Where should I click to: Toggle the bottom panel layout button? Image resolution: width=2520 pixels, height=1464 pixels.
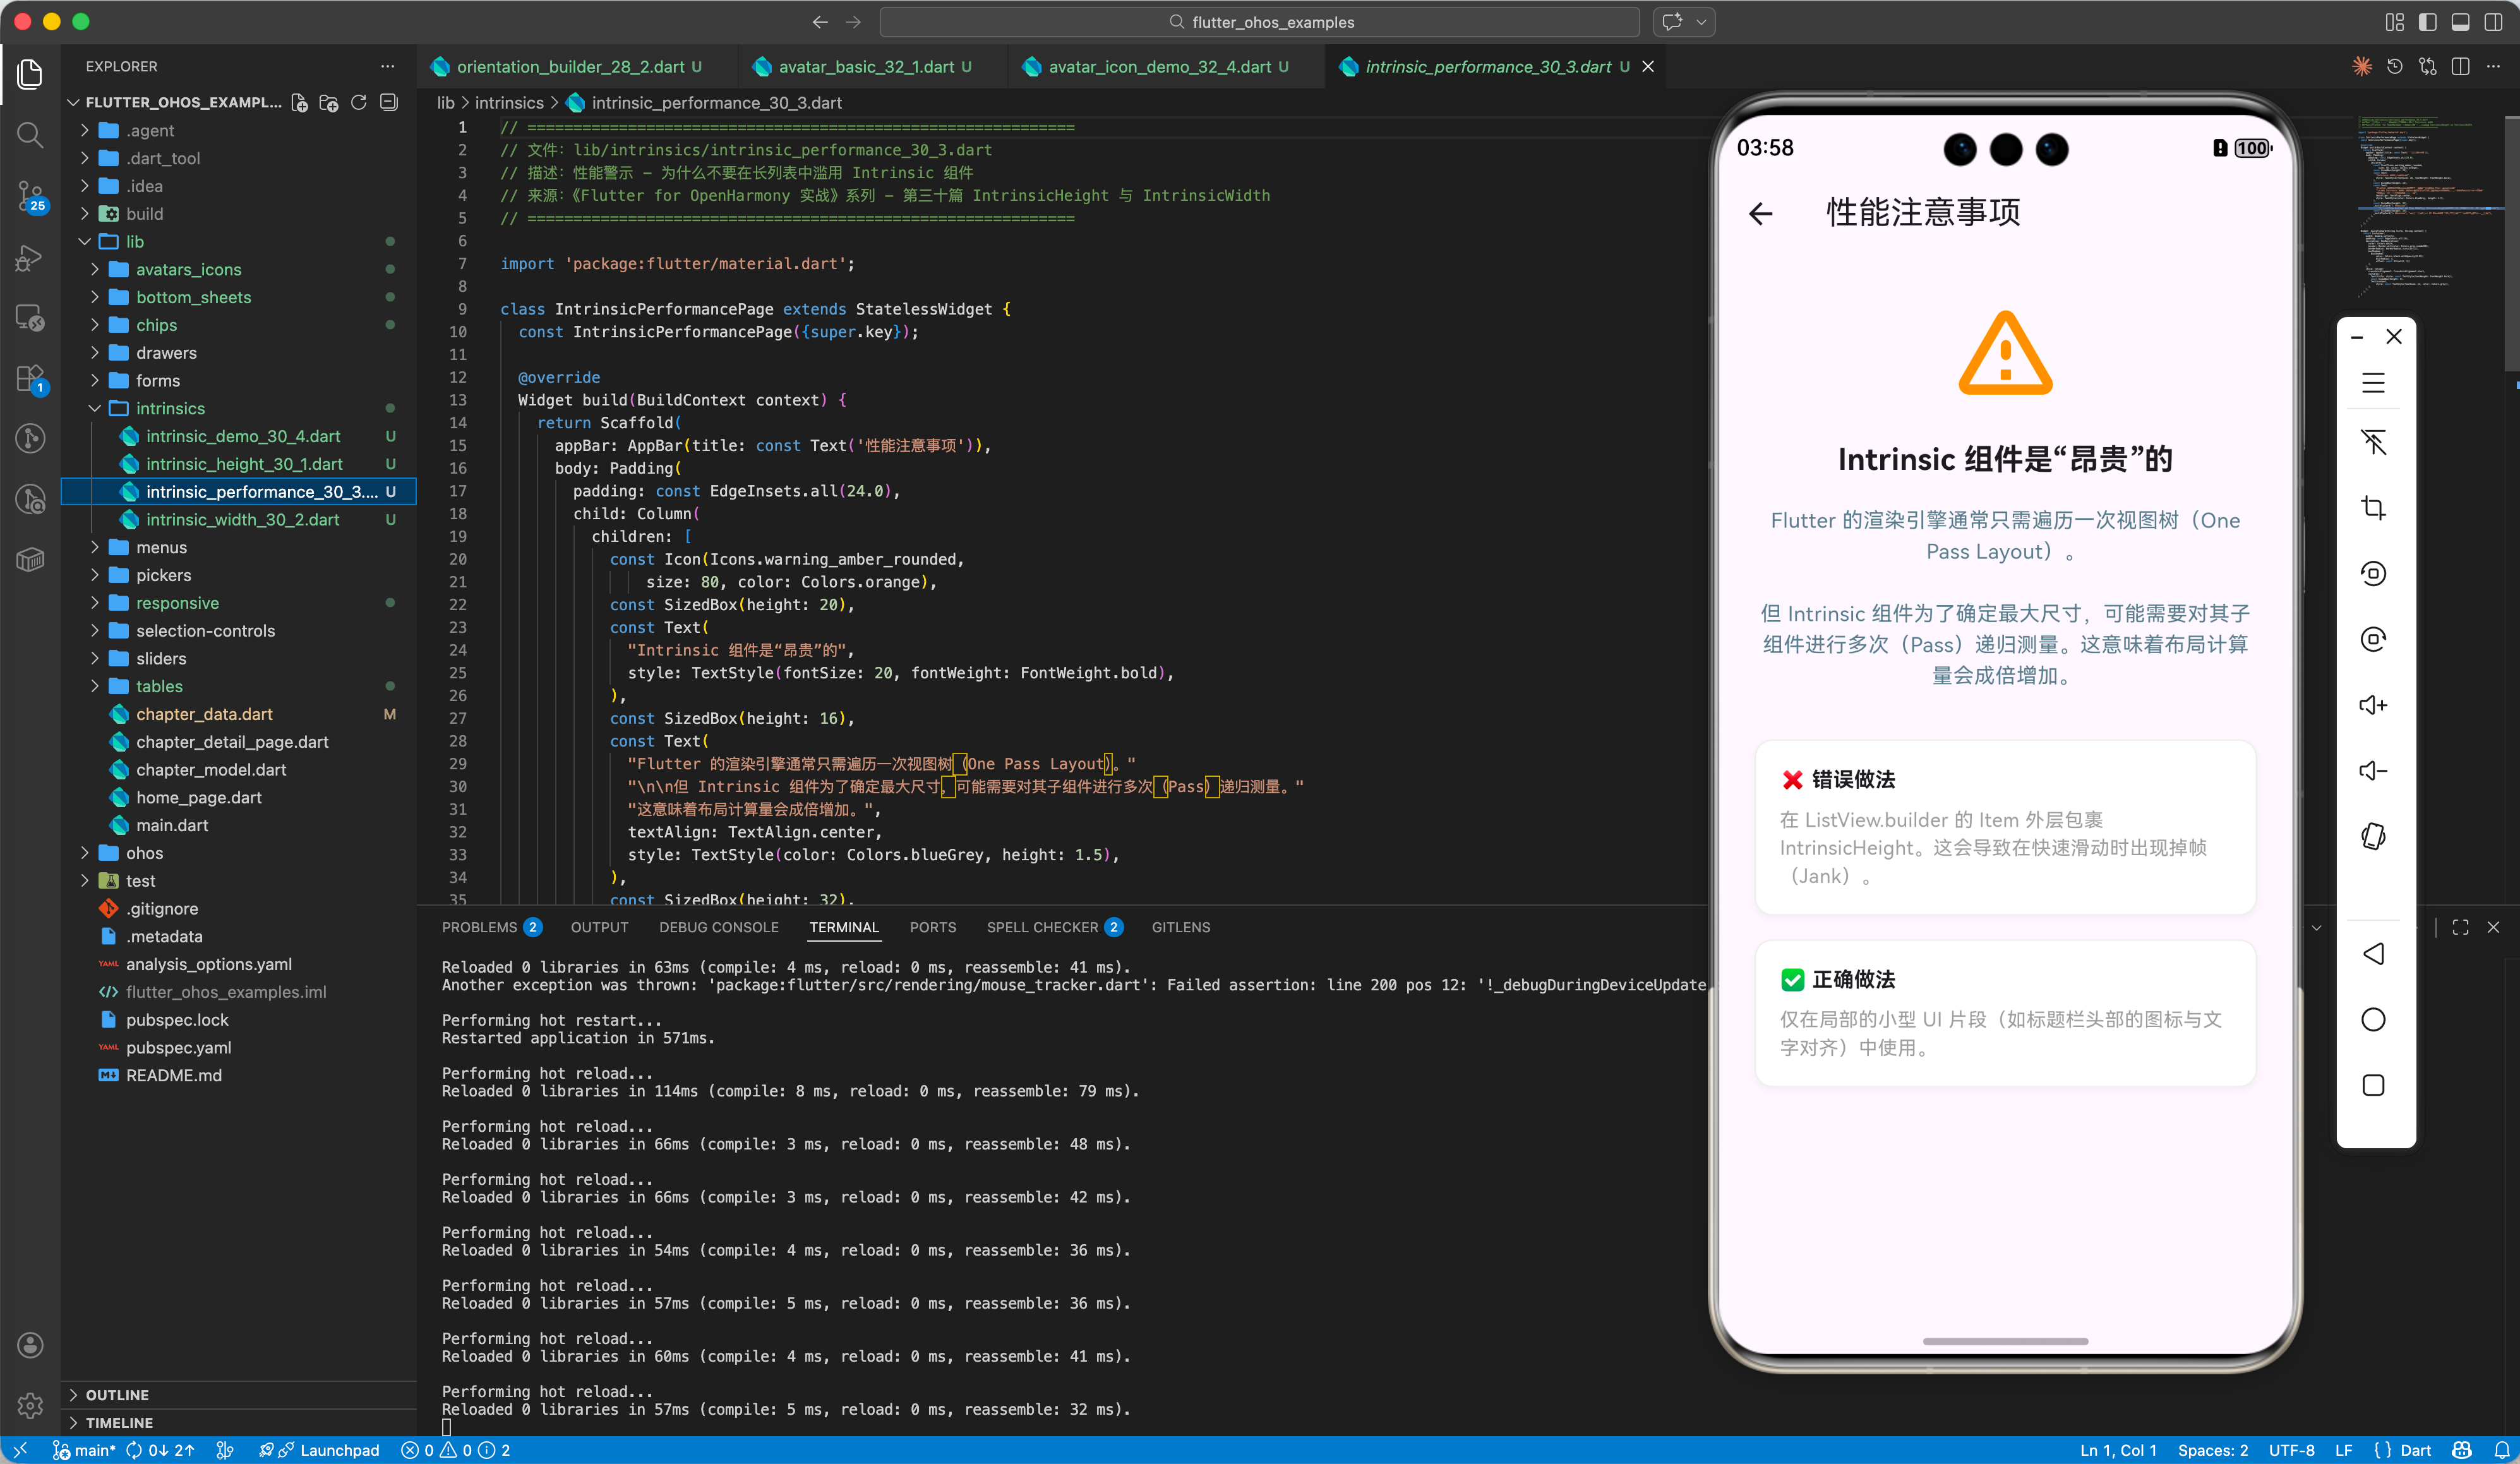coord(2460,22)
